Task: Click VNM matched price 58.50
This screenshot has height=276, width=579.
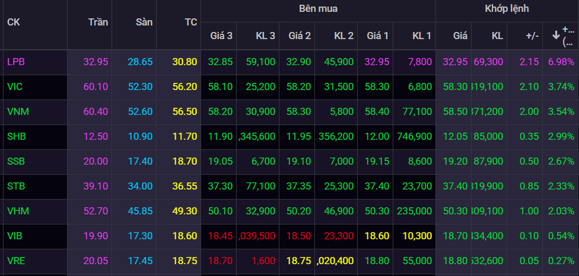Action: coord(455,112)
